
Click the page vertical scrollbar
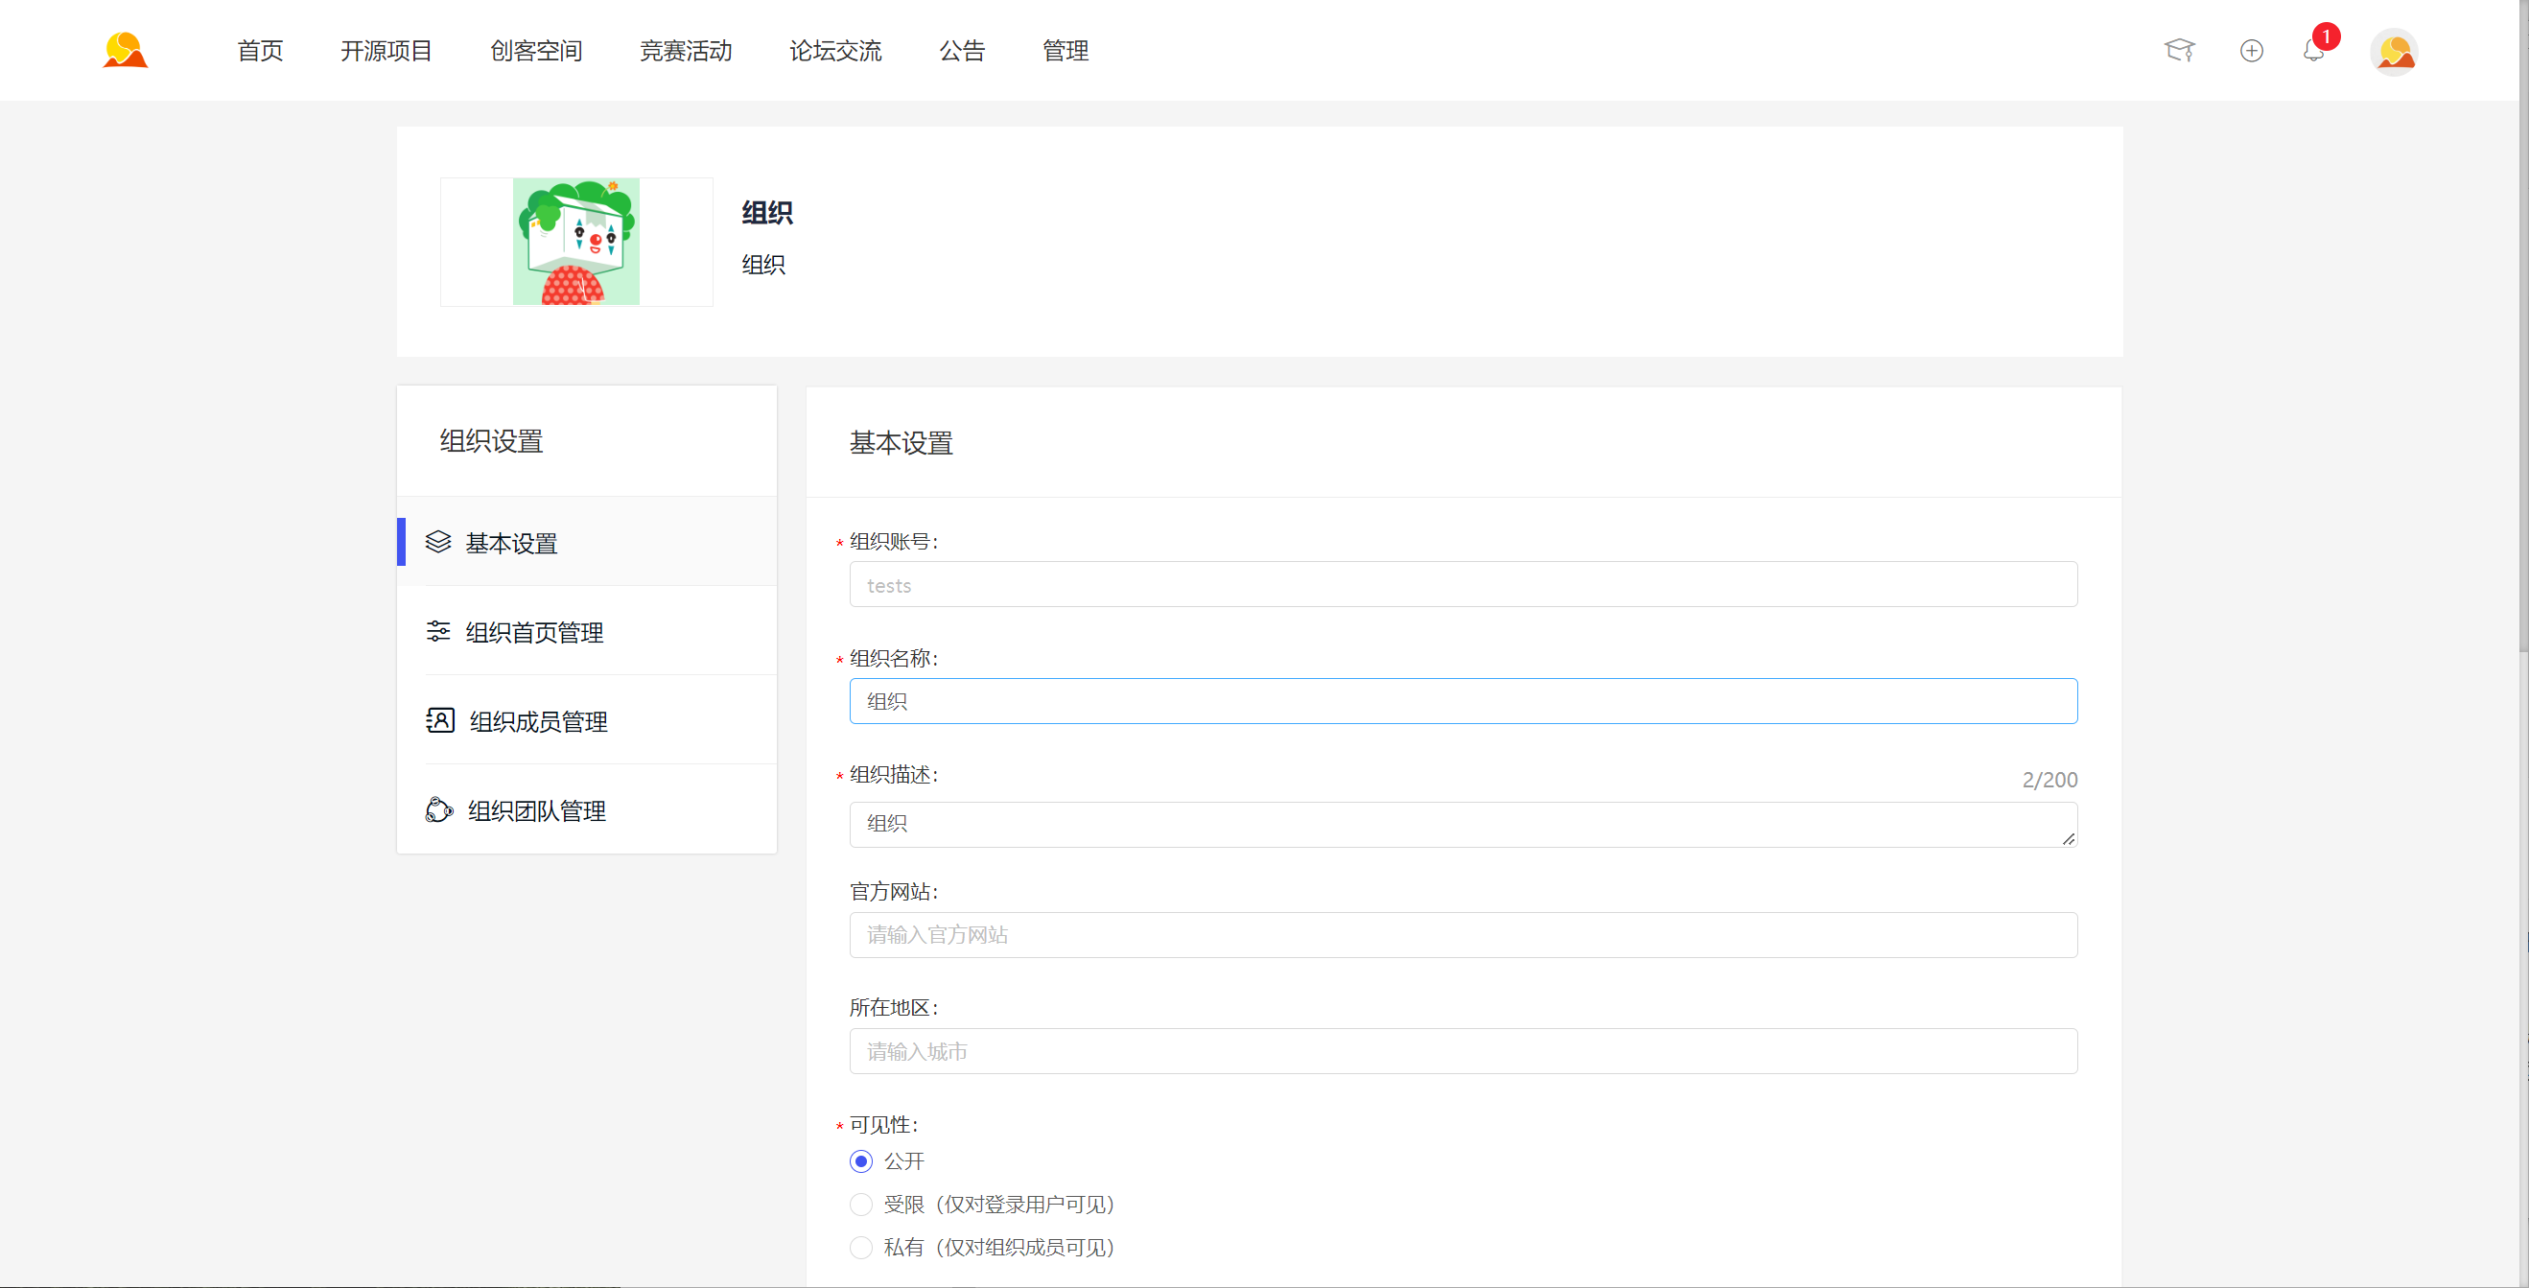point(2523,324)
